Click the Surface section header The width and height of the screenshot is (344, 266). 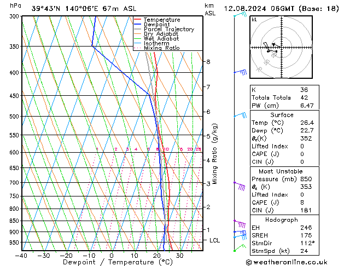[281, 115]
